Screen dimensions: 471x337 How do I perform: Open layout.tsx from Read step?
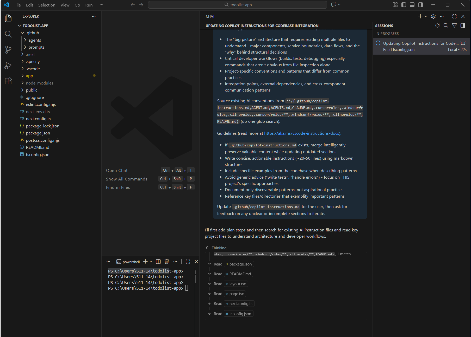[x=236, y=284]
